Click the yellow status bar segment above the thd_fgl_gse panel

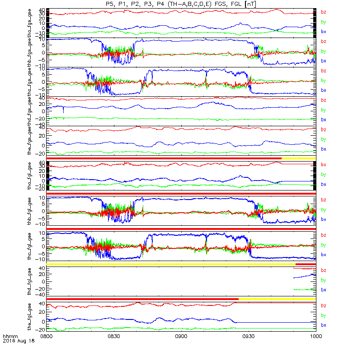(171, 264)
